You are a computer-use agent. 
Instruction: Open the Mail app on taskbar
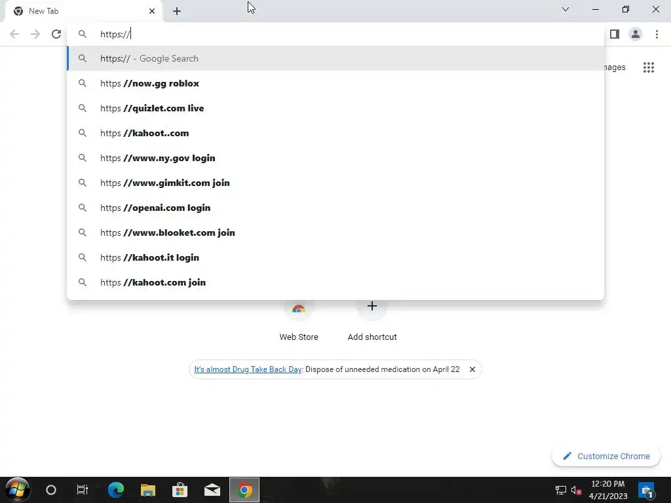212,490
